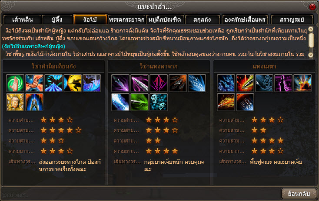Switch to the บู๊ตึ๊ง tab
Screen dimensions: 319x201
(57, 19)
